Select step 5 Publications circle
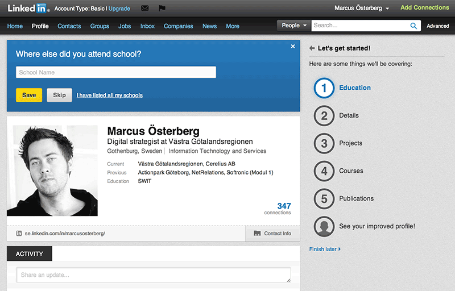455x291 pixels. (324, 199)
